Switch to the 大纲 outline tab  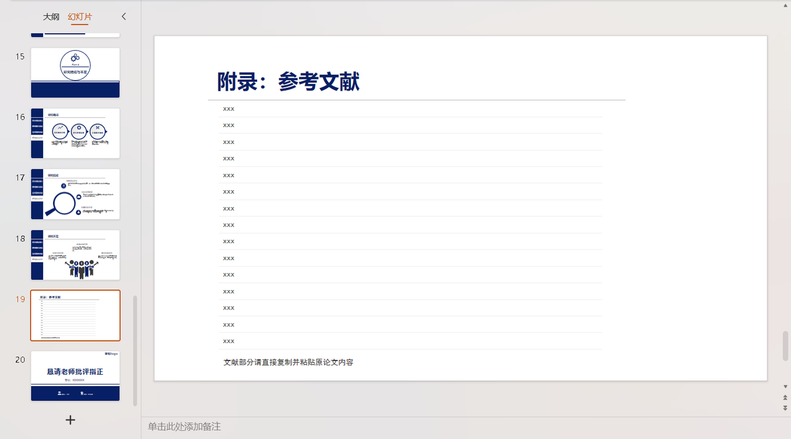[x=51, y=17]
